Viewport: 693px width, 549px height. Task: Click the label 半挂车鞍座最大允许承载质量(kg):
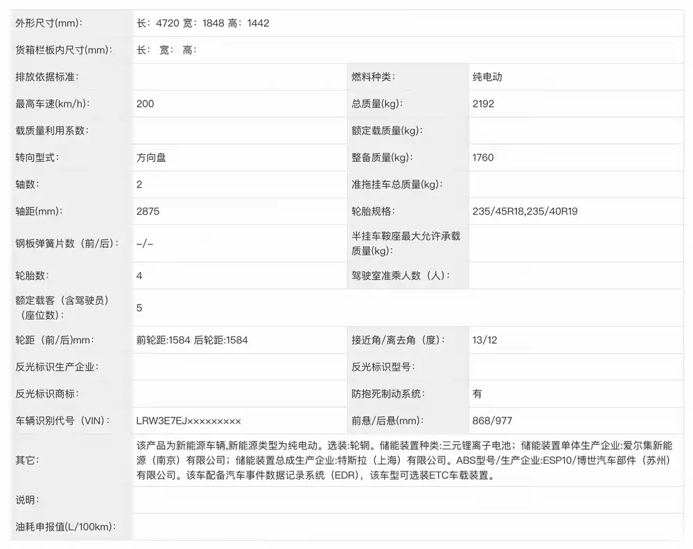tap(405, 244)
